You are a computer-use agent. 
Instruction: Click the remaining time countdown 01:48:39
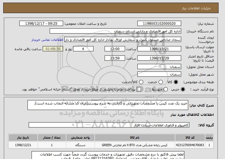point(53,49)
